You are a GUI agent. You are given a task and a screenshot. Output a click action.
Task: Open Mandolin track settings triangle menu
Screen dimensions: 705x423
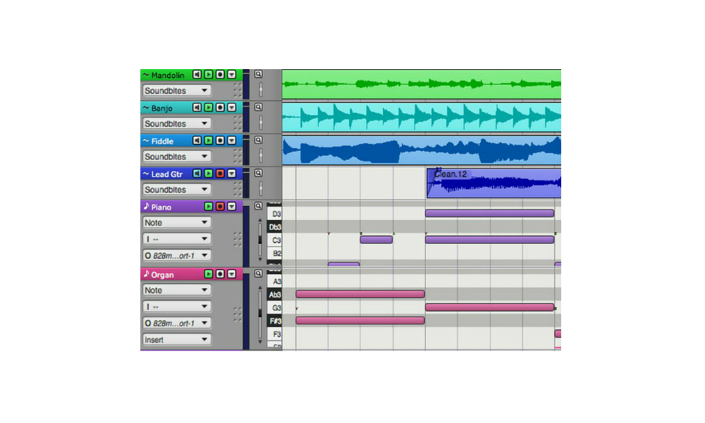tap(231, 75)
